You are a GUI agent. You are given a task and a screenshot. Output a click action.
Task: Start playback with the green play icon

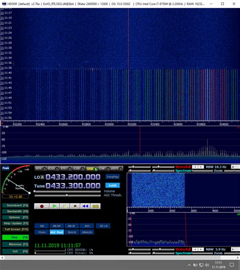[54, 206]
